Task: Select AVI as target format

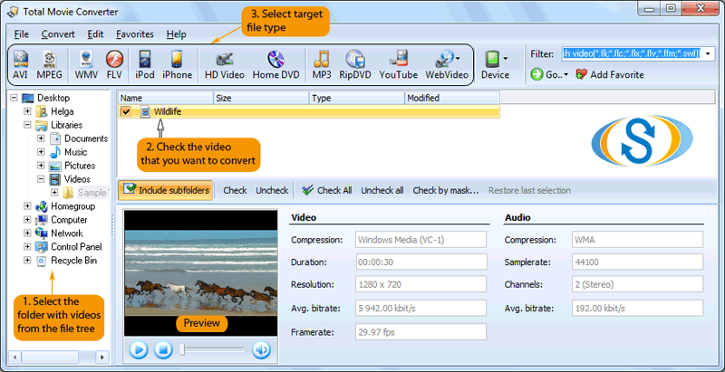Action: (22, 64)
